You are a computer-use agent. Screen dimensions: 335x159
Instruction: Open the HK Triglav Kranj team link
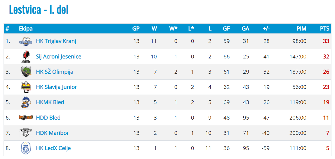56,41
